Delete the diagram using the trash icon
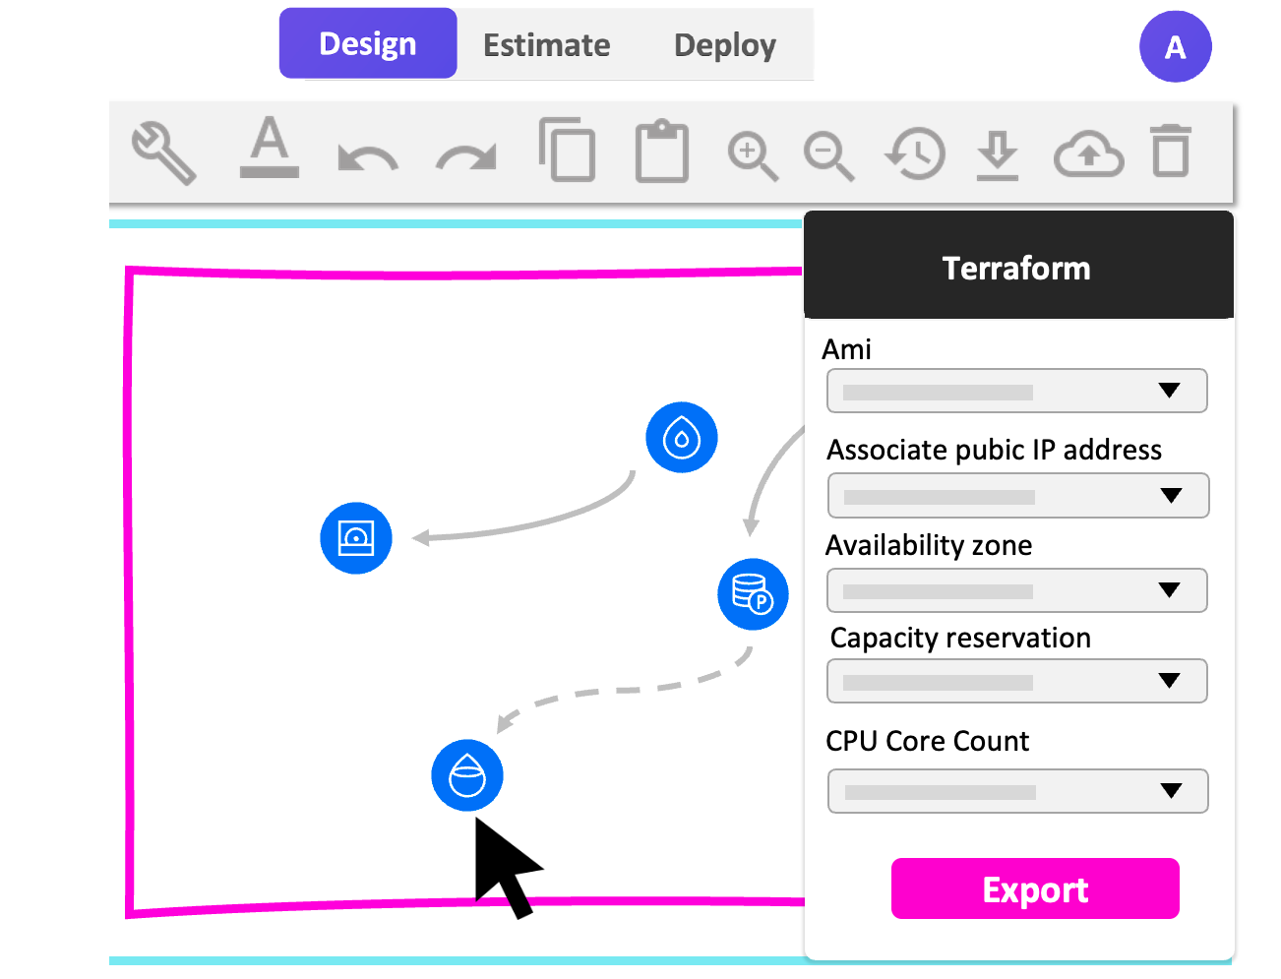Image resolution: width=1281 pixels, height=979 pixels. (x=1170, y=153)
